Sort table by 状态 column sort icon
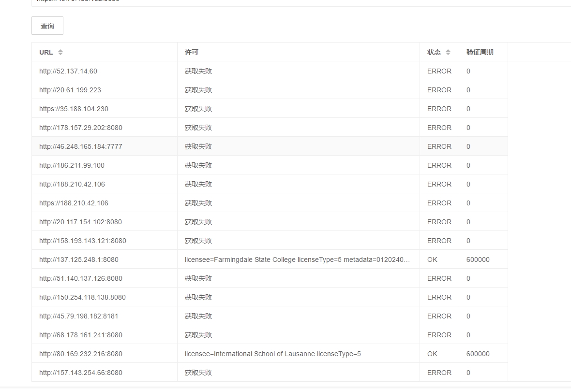 point(448,52)
